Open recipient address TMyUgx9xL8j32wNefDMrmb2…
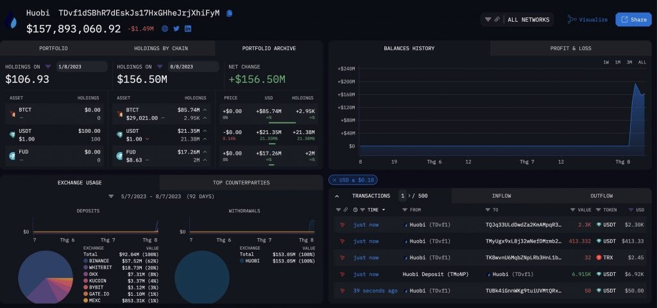657x308 pixels. tap(523, 241)
